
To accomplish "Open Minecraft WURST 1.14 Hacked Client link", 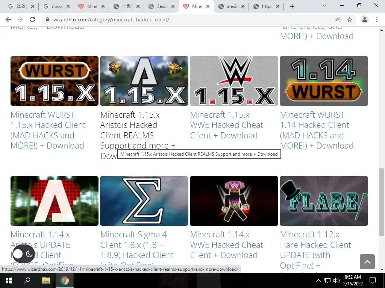I will 317,130.
